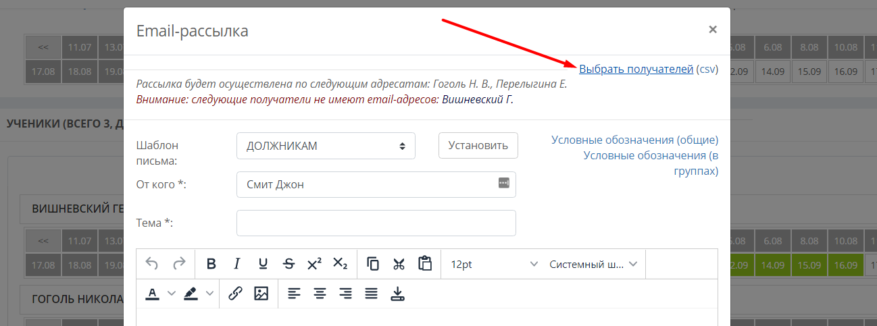Click the sender field's autofill dots icon
This screenshot has height=326, width=877.
[503, 183]
